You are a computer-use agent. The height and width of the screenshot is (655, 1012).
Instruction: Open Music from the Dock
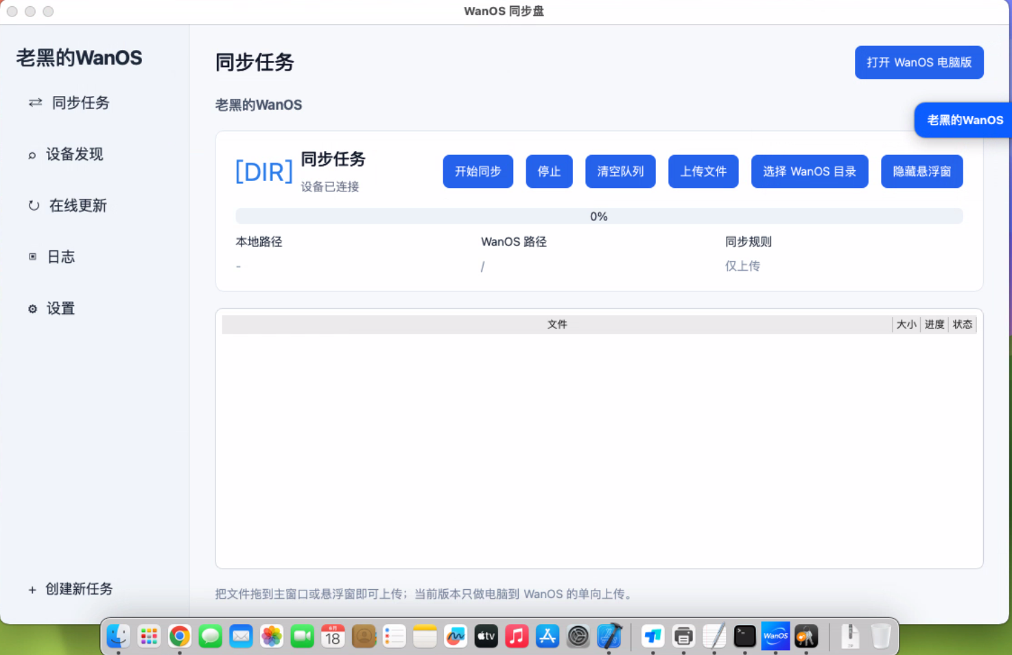coord(517,636)
